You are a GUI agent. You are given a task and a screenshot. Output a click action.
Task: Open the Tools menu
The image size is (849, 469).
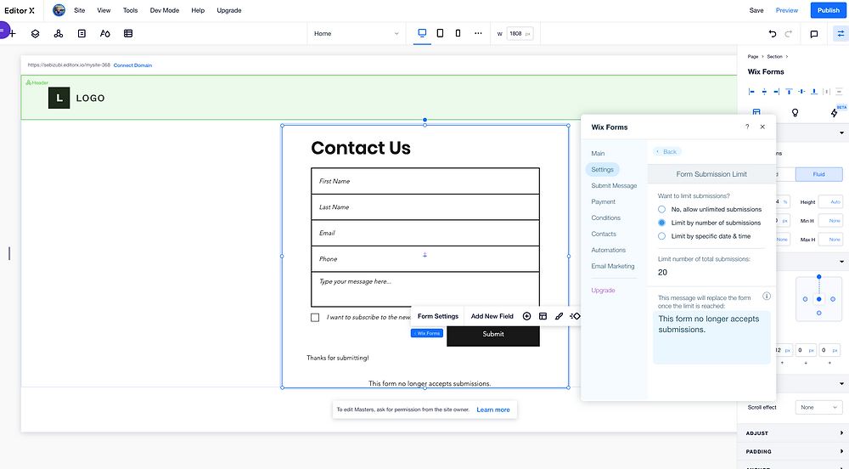130,10
